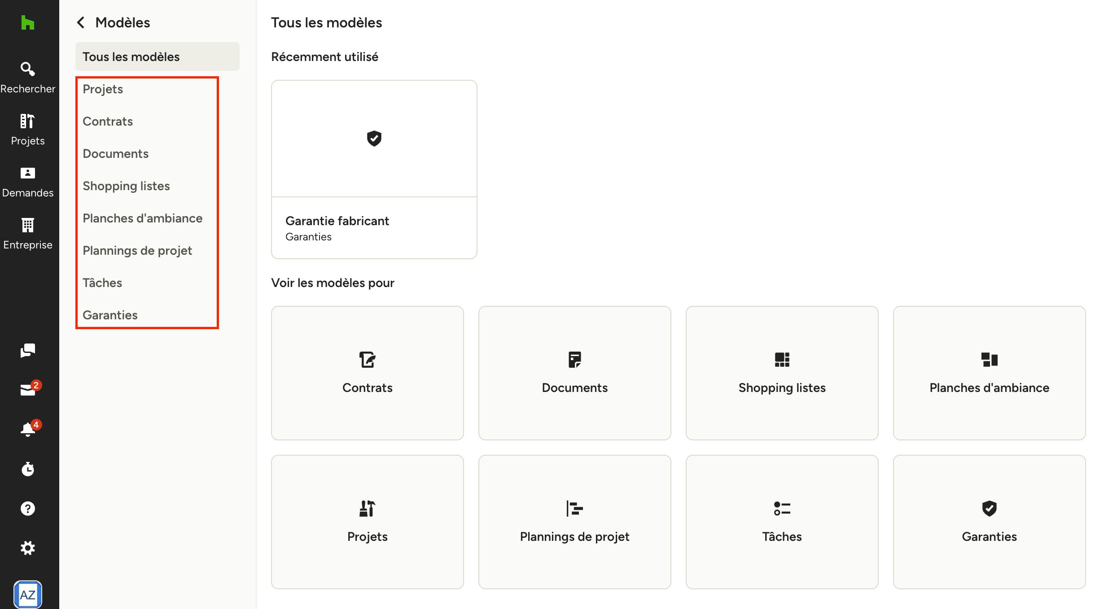Screen dimensions: 1095x609
Task: Open the chat messages icon
Action: (28, 351)
